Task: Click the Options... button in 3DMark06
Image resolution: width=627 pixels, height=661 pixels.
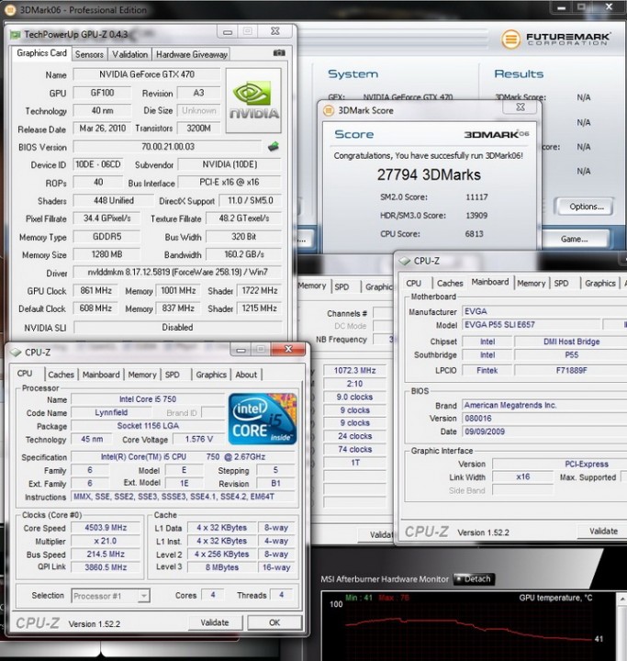Action: 587,207
